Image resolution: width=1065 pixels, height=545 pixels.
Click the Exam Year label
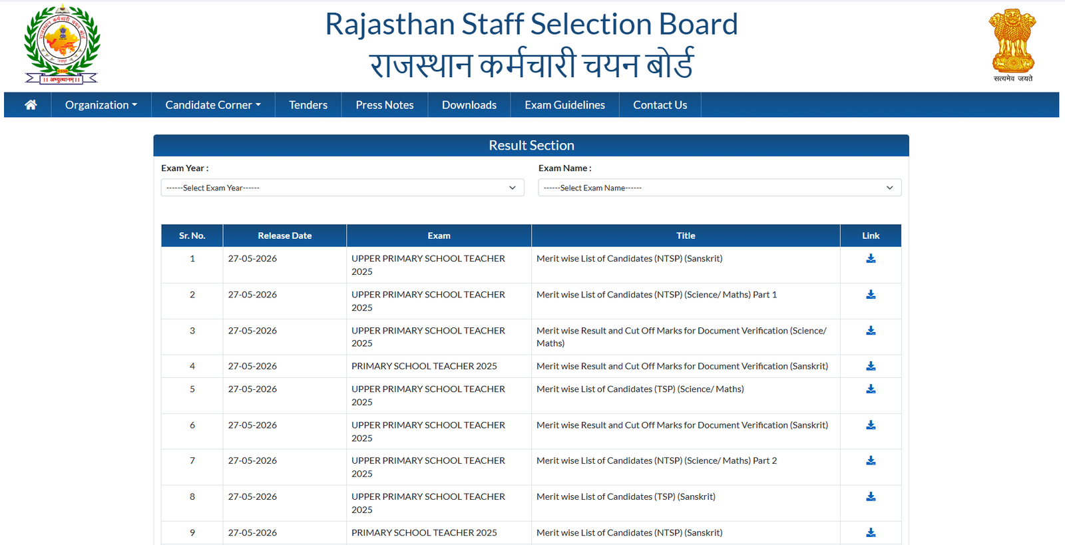(184, 168)
